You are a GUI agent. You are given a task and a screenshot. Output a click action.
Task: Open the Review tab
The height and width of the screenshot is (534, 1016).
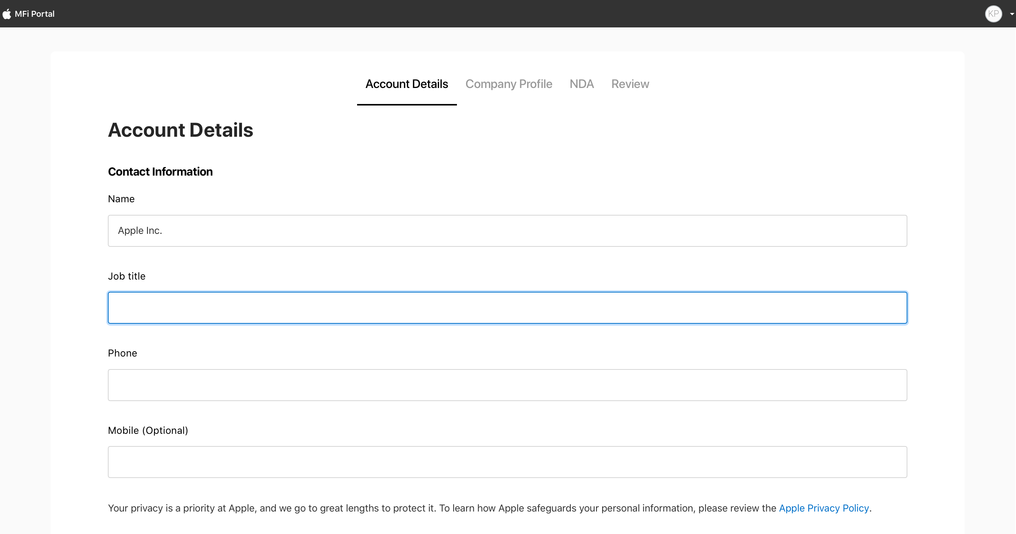click(x=630, y=84)
